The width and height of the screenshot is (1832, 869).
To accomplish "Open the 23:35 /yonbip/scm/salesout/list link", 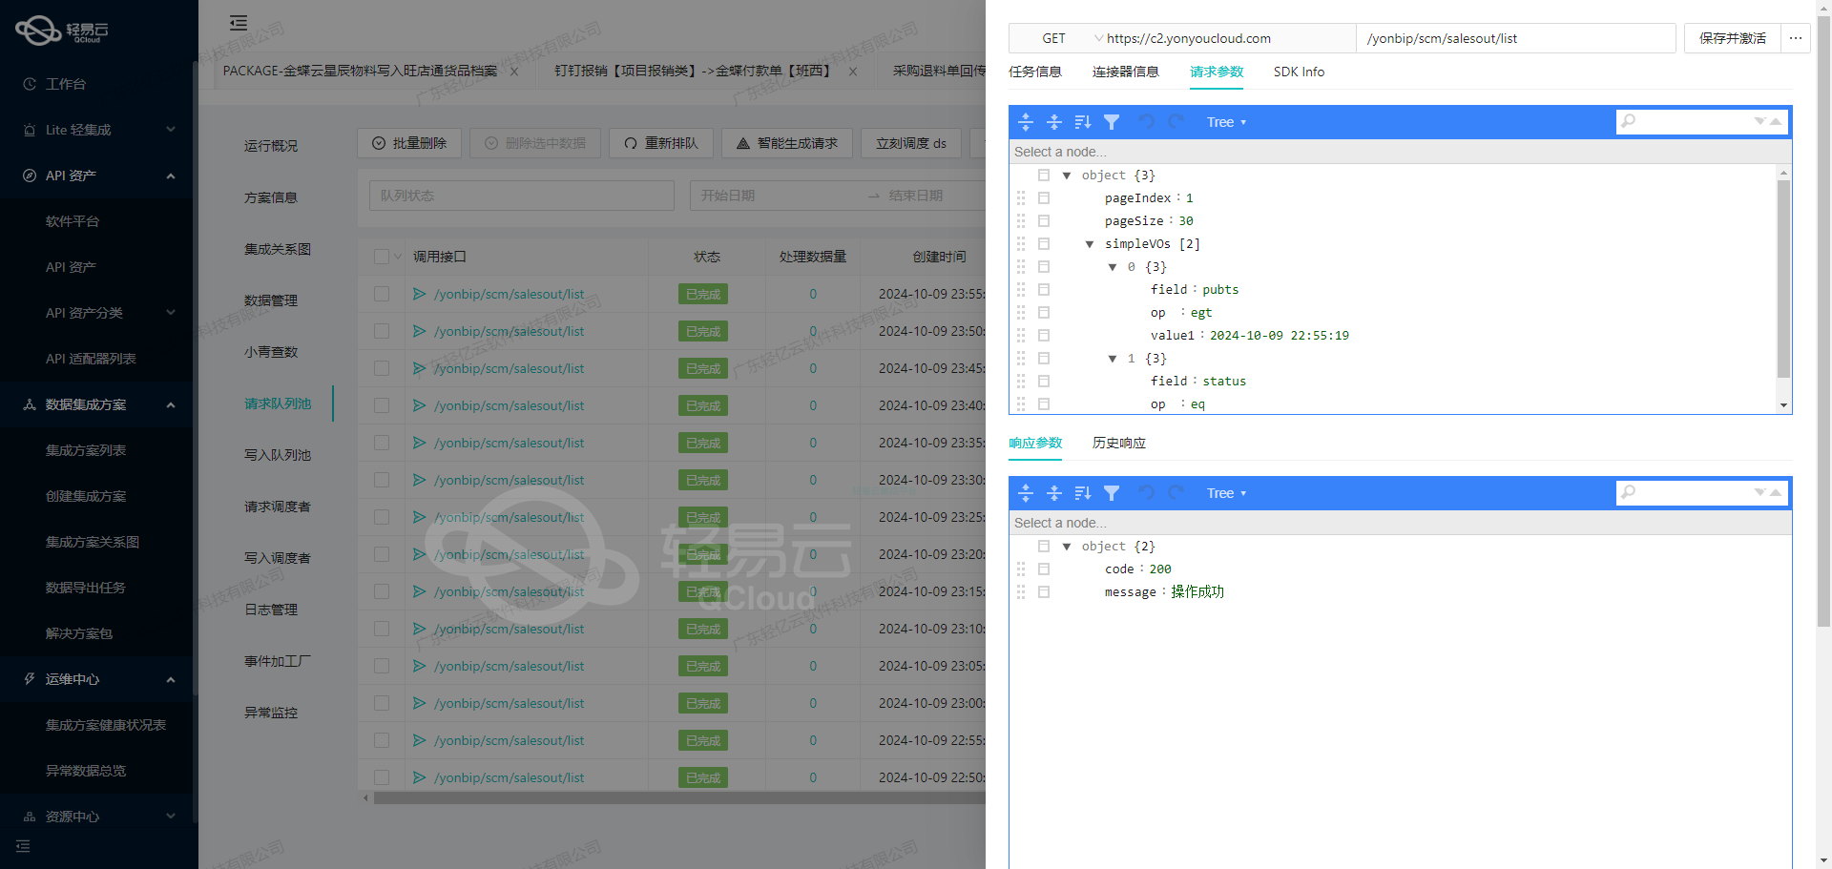I will coord(509,443).
